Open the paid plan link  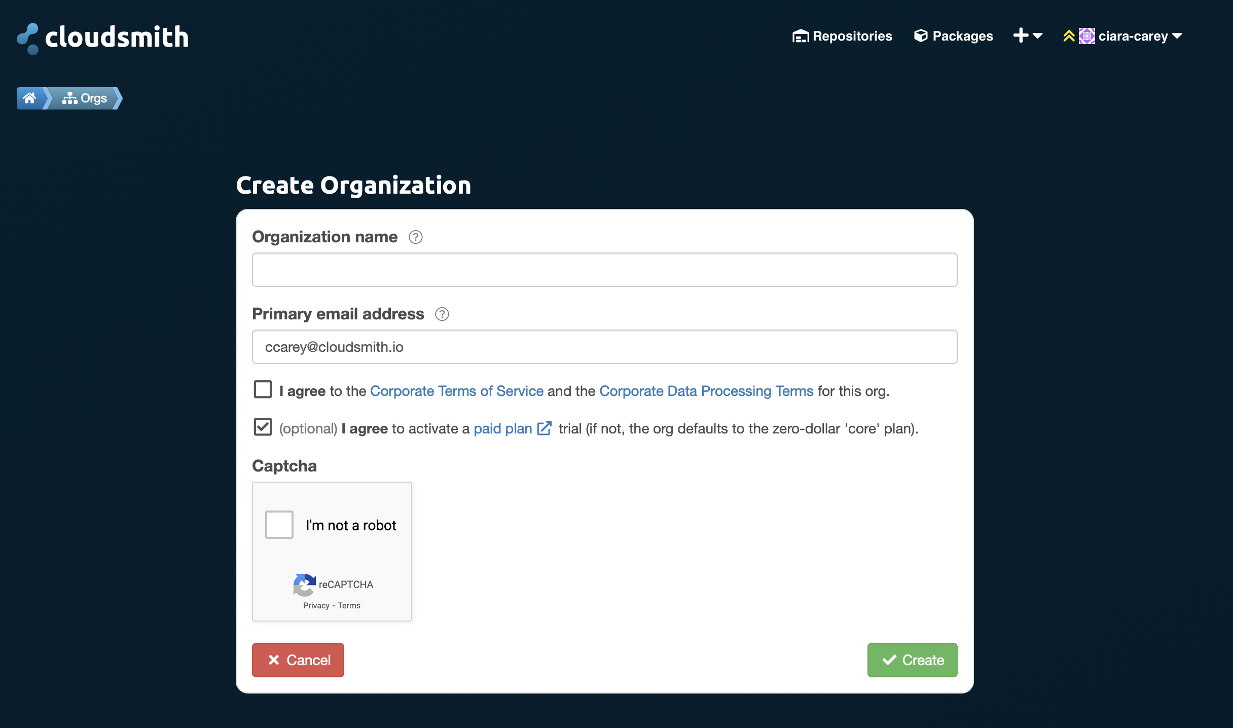click(503, 428)
